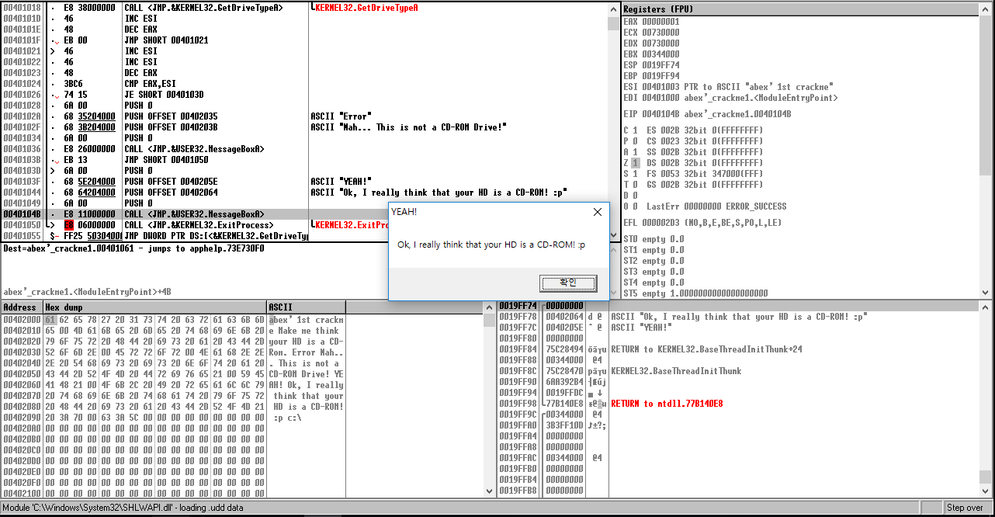
Task: Click the highlighted Z zero flag value
Action: pyautogui.click(x=635, y=163)
